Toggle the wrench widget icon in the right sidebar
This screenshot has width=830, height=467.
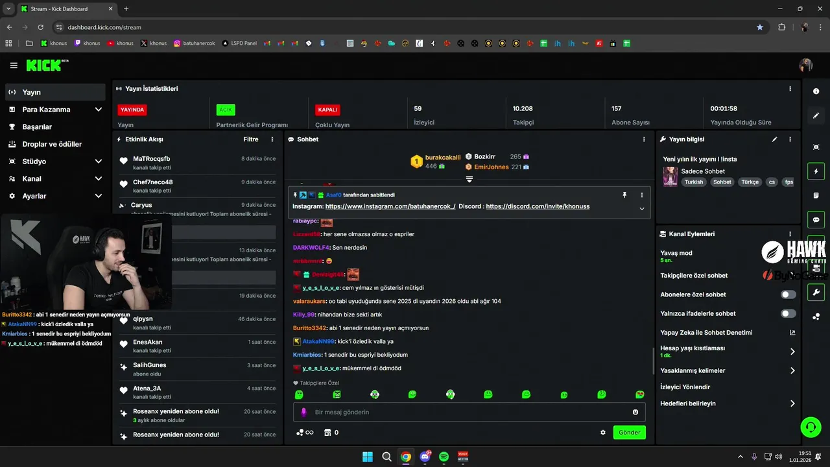pos(816,292)
